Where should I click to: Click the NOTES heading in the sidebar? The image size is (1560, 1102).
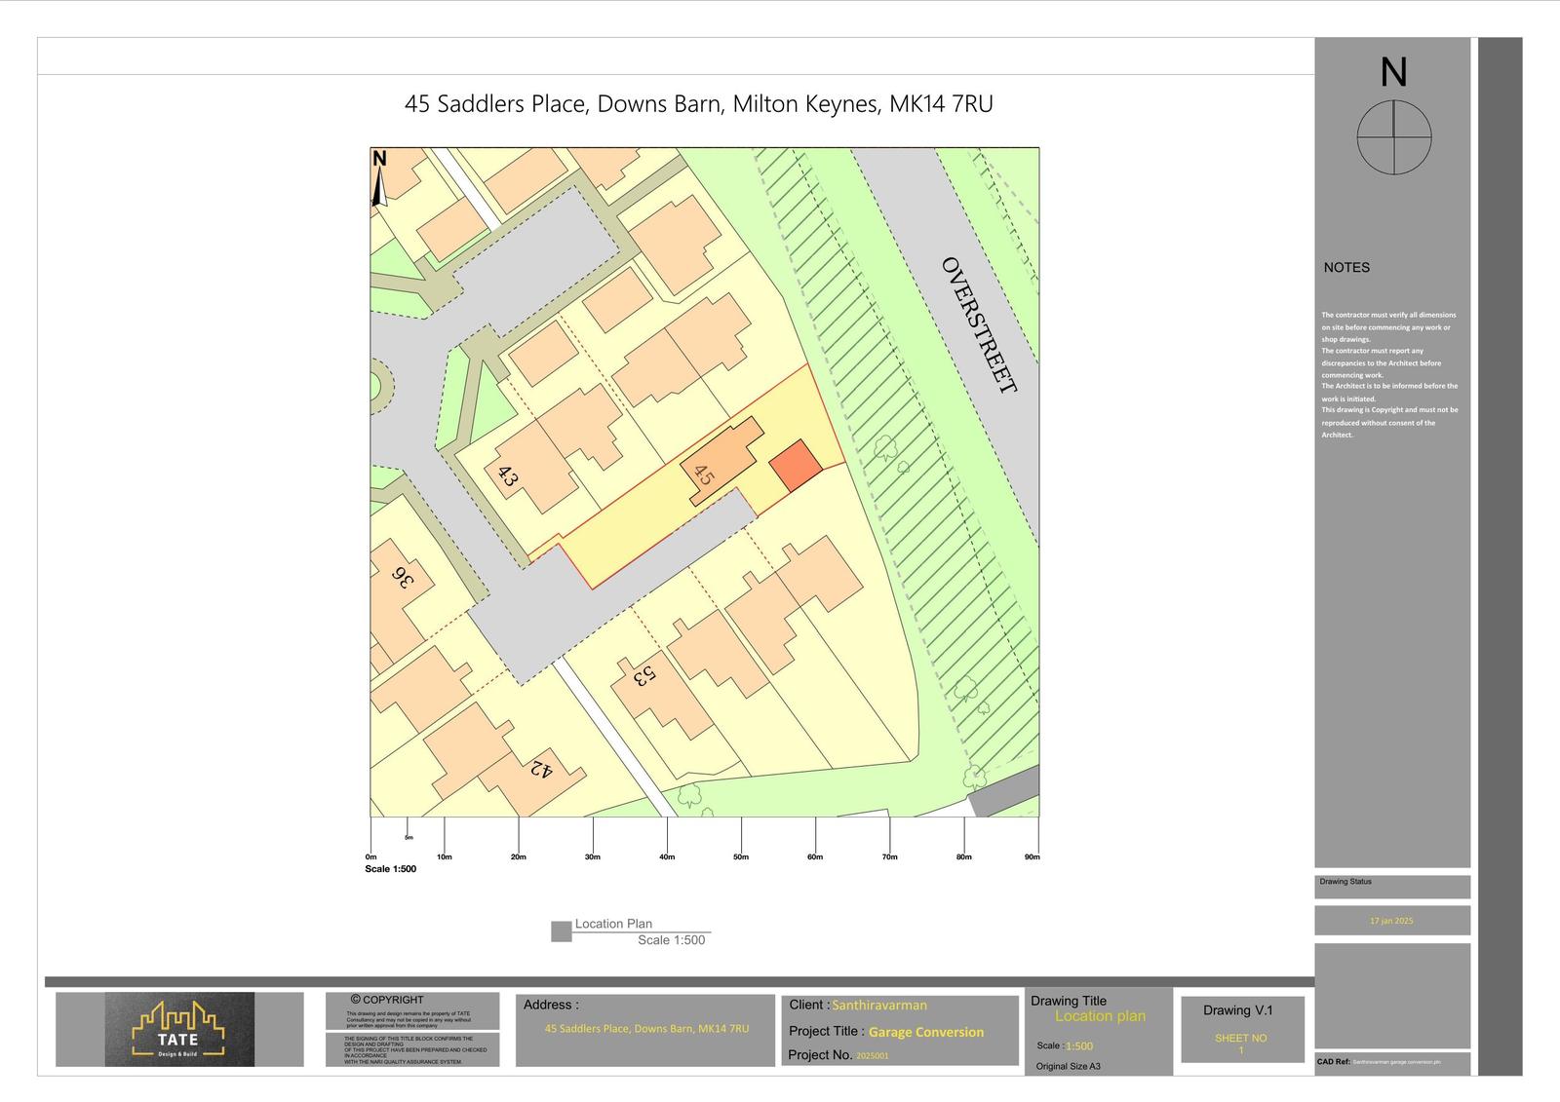[x=1345, y=267]
